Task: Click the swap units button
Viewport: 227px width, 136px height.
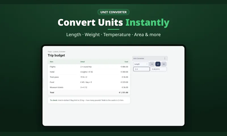Action: pyautogui.click(x=158, y=64)
